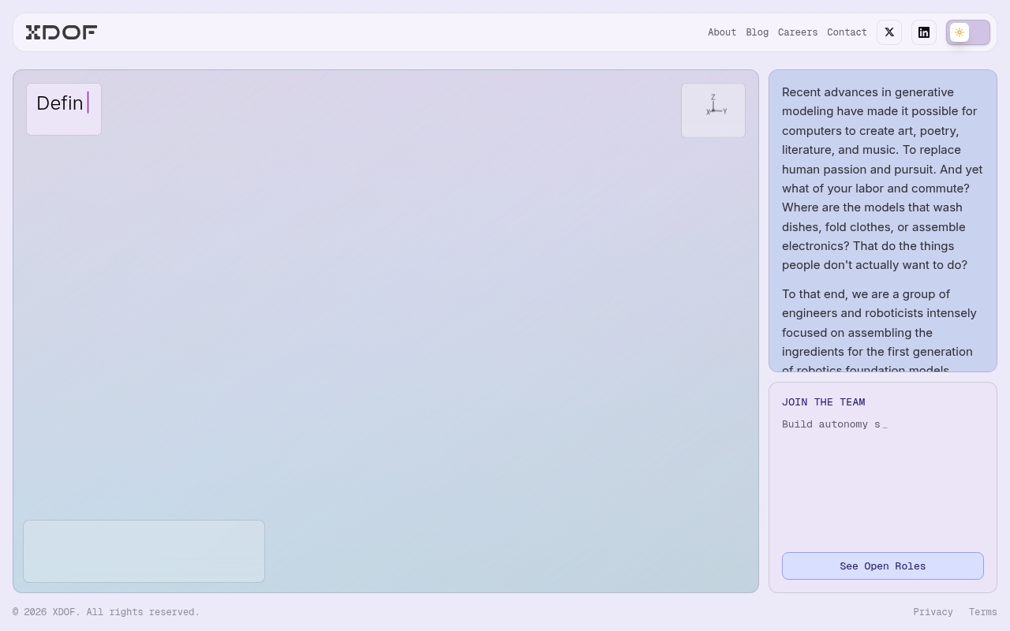Image resolution: width=1010 pixels, height=631 pixels.
Task: Open the Terms link in the footer
Action: pyautogui.click(x=983, y=612)
